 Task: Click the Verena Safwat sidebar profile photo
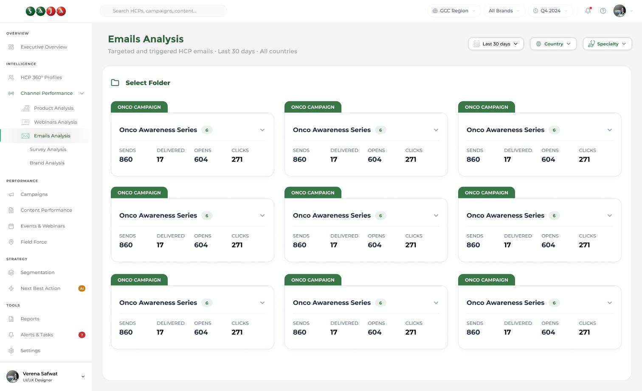click(13, 377)
